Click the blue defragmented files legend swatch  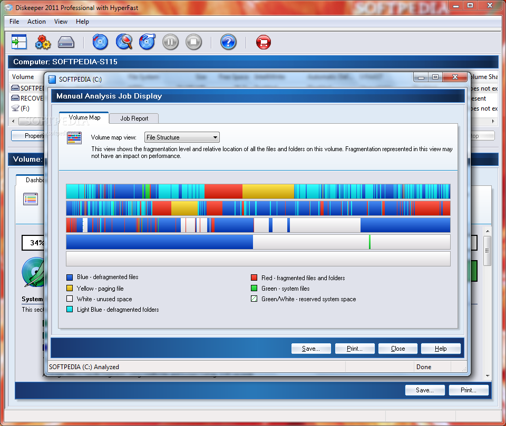tap(70, 278)
